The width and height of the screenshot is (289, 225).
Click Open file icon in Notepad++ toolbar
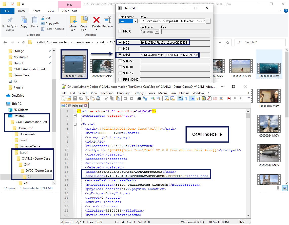(x=69, y=99)
